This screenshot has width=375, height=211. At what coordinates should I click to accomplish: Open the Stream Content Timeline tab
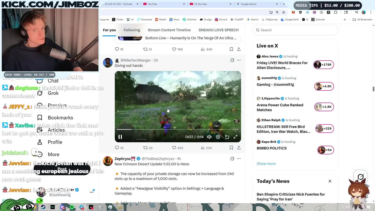169,30
